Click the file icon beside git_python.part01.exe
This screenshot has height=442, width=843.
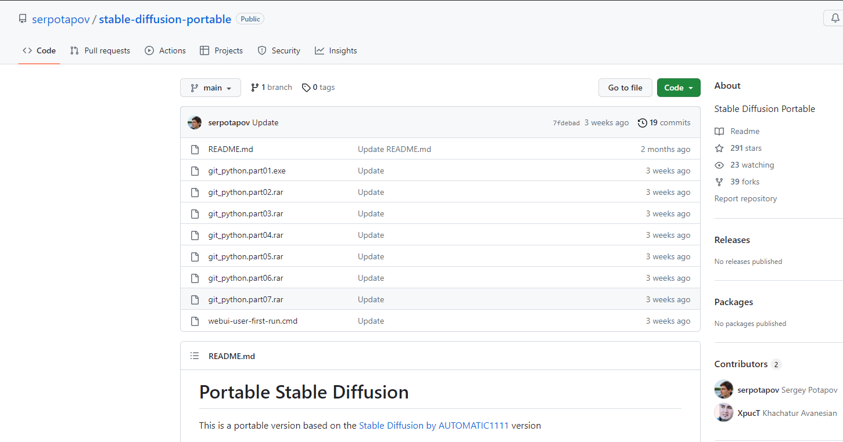(195, 171)
